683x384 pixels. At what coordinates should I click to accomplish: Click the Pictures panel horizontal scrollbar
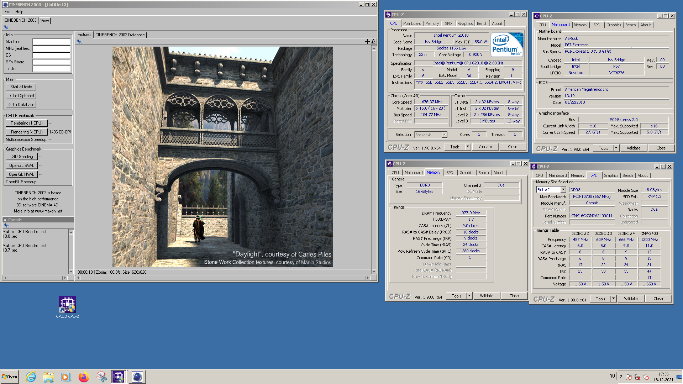(x=223, y=278)
